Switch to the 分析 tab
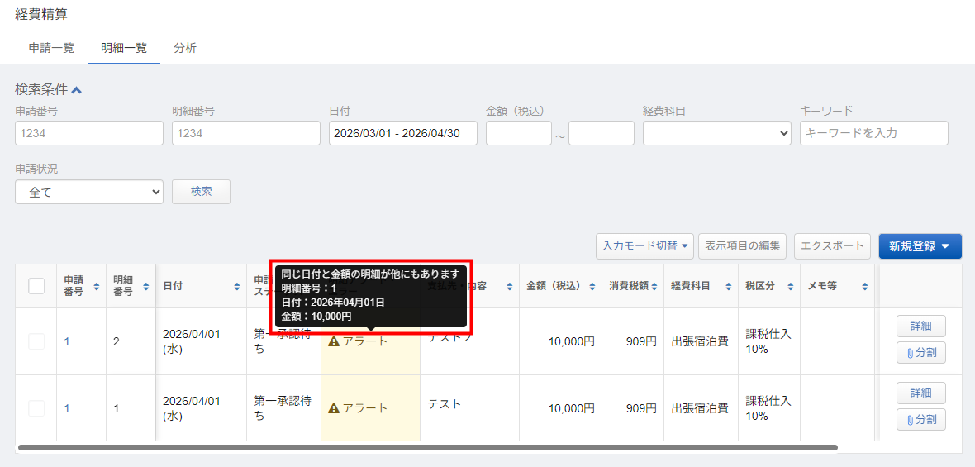The height and width of the screenshot is (467, 975). click(x=185, y=48)
